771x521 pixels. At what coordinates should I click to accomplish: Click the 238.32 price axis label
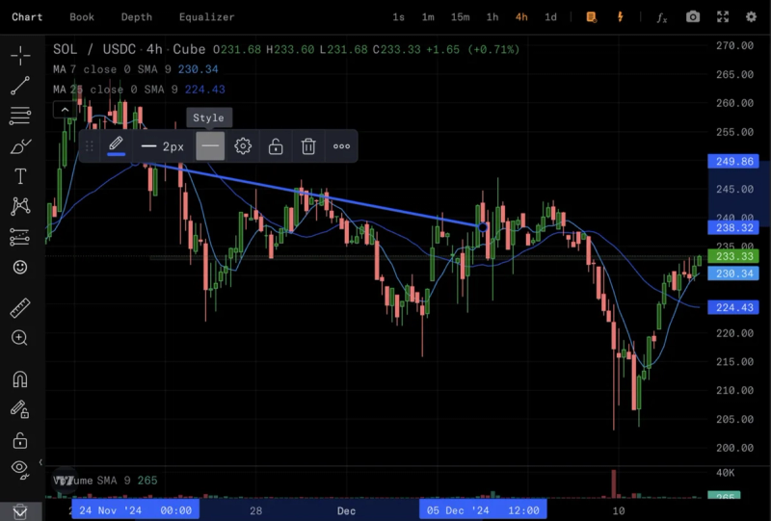click(733, 227)
